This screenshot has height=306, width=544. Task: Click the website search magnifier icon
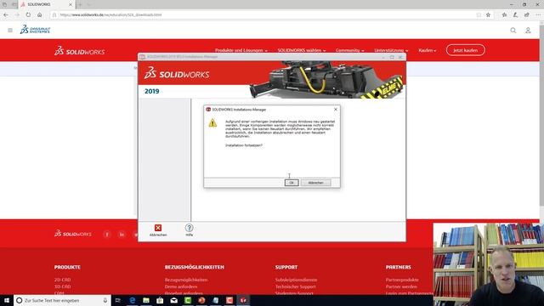pyautogui.click(x=513, y=31)
